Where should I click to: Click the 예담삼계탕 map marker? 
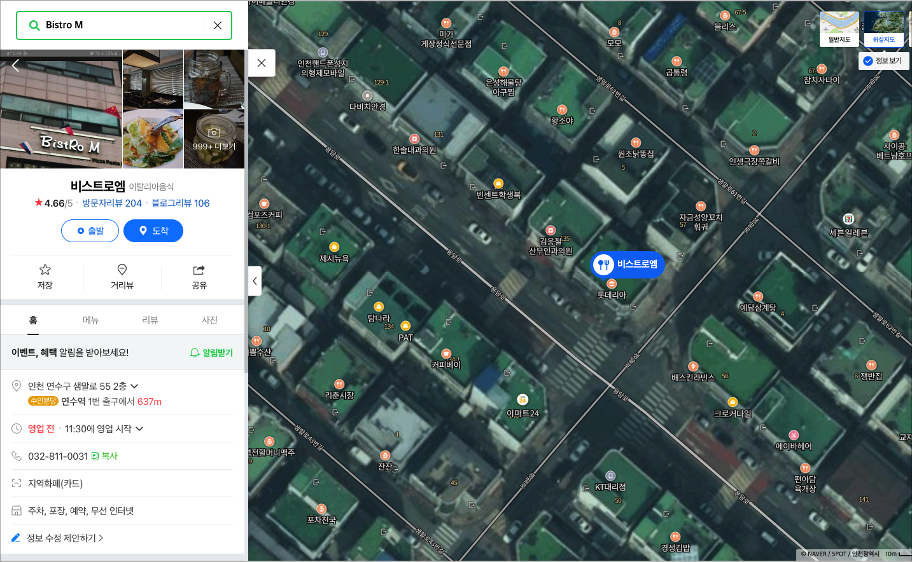click(758, 297)
